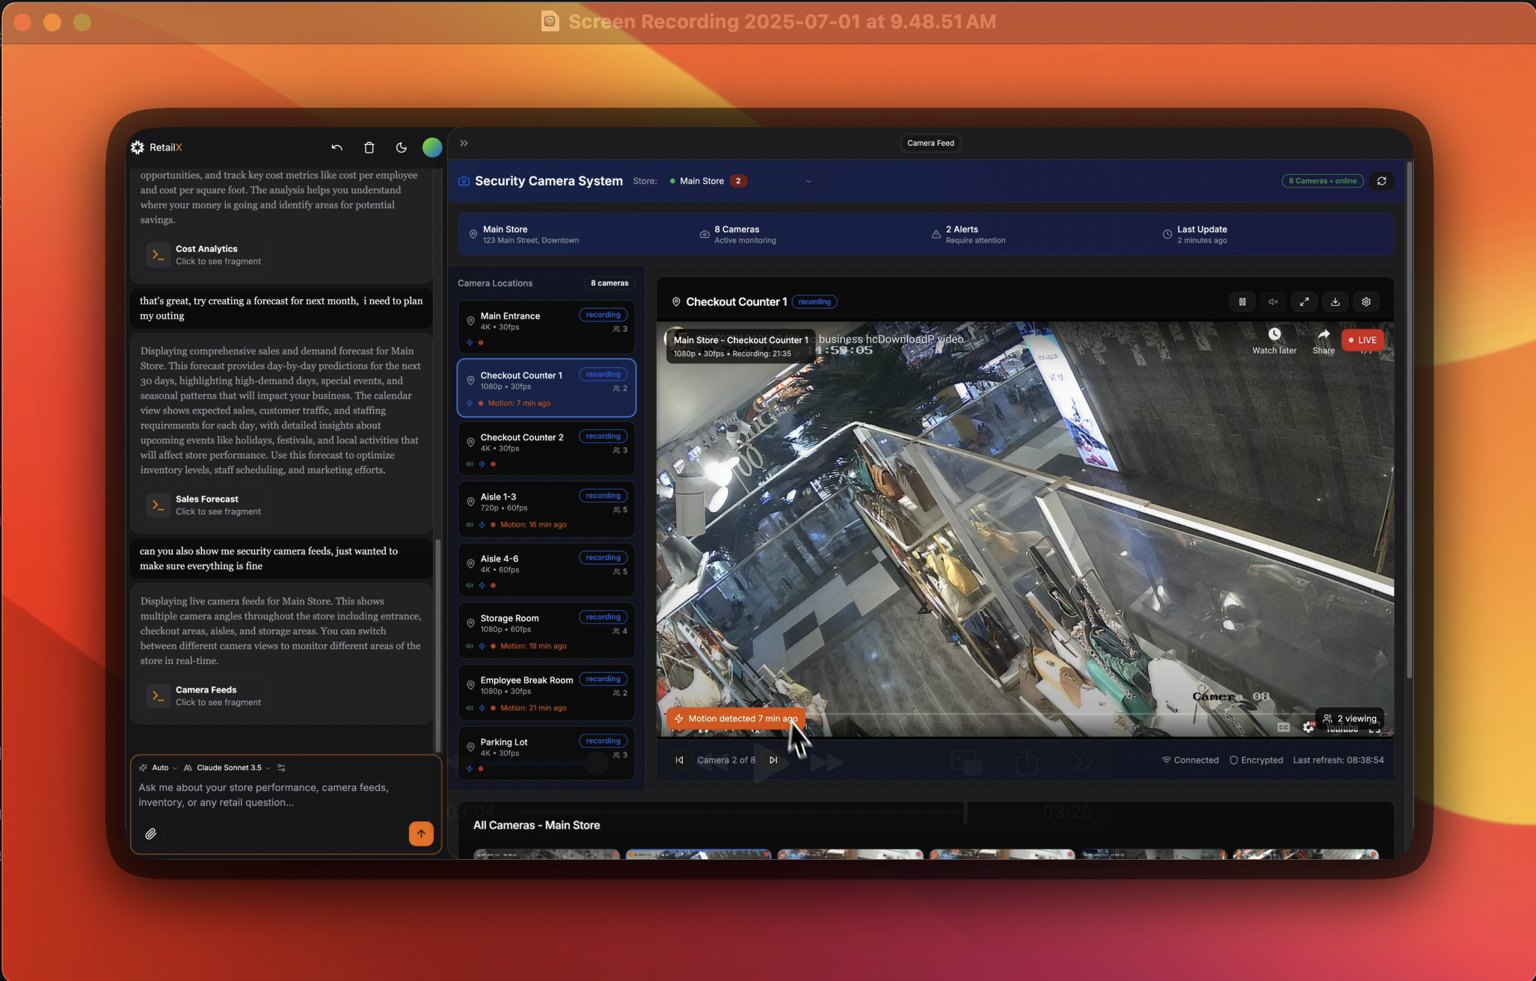Expand camera feed to fullscreen
The width and height of the screenshot is (1536, 981).
tap(1304, 302)
